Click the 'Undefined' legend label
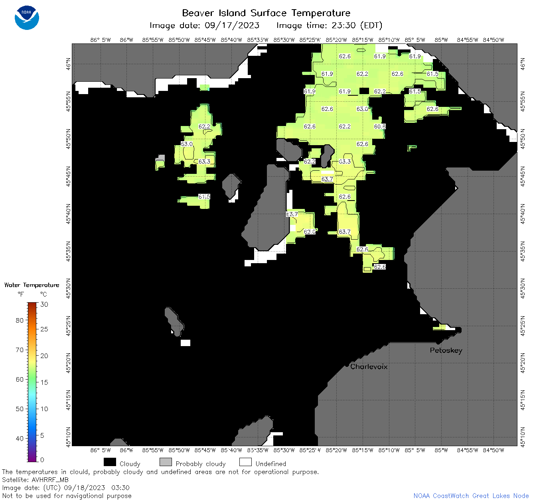Image resolution: width=533 pixels, height=502 pixels. [271, 464]
